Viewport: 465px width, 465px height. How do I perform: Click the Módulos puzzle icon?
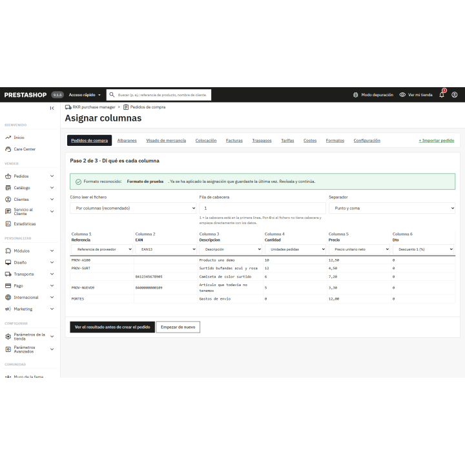(x=8, y=251)
